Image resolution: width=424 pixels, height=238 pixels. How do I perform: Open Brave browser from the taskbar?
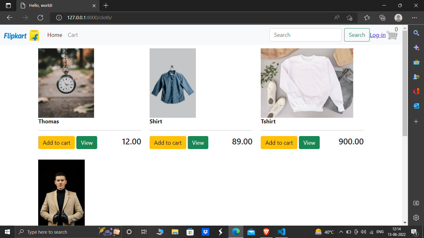(x=266, y=231)
